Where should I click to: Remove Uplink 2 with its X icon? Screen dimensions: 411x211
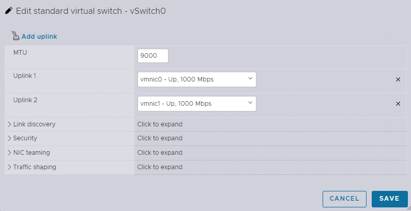point(398,104)
